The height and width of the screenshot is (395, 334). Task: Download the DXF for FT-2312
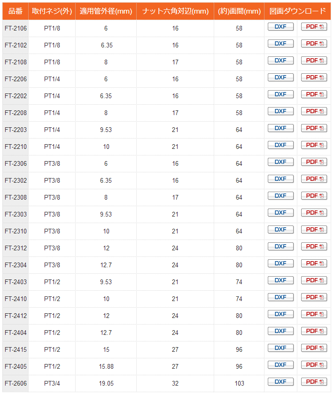(280, 247)
